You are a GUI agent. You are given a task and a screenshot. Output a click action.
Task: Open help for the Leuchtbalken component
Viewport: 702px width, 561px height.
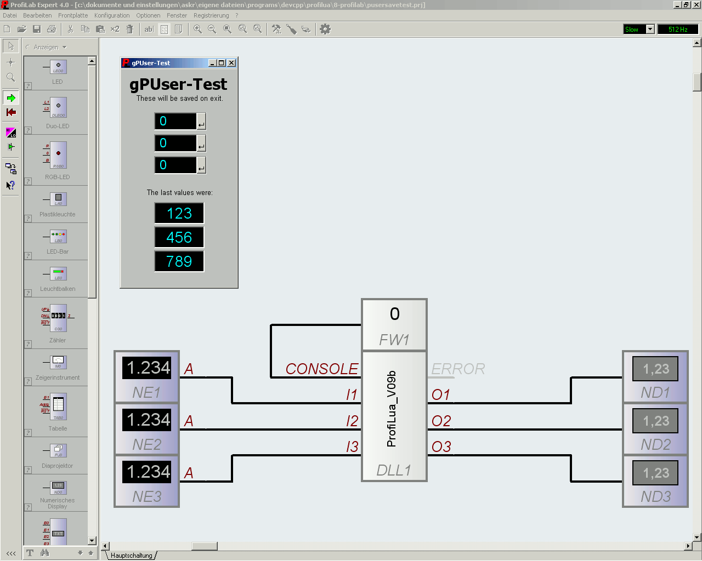pos(28,293)
